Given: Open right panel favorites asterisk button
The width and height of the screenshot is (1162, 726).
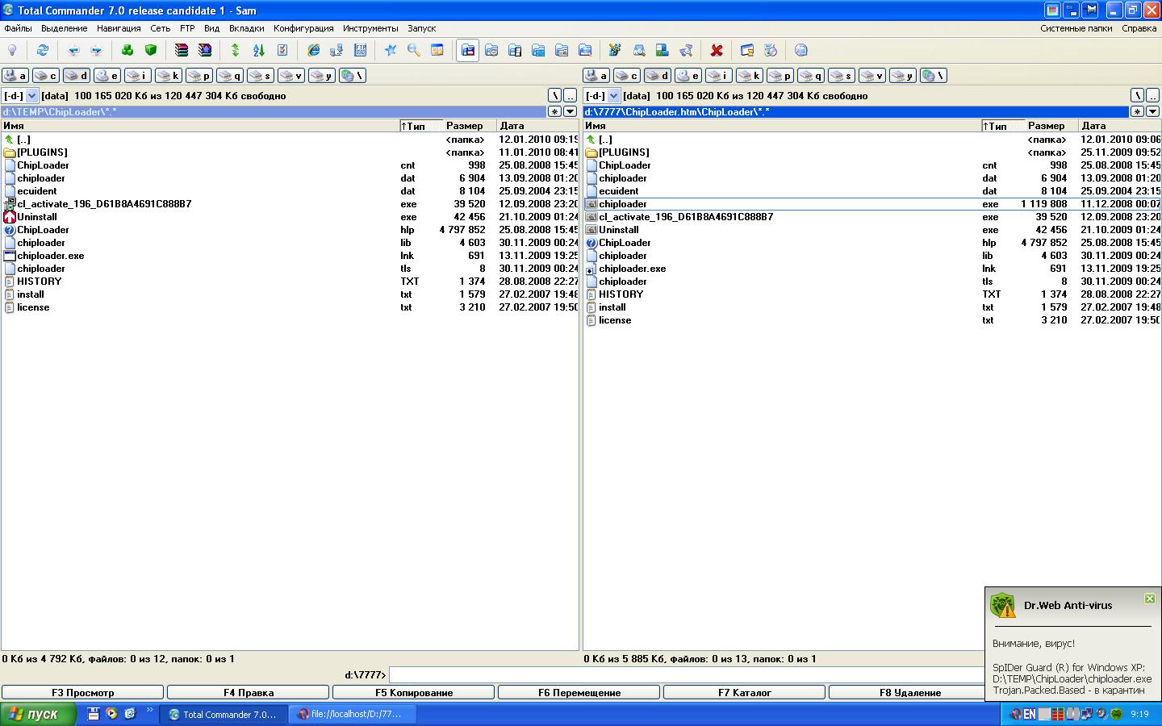Looking at the screenshot, I should (x=1136, y=111).
